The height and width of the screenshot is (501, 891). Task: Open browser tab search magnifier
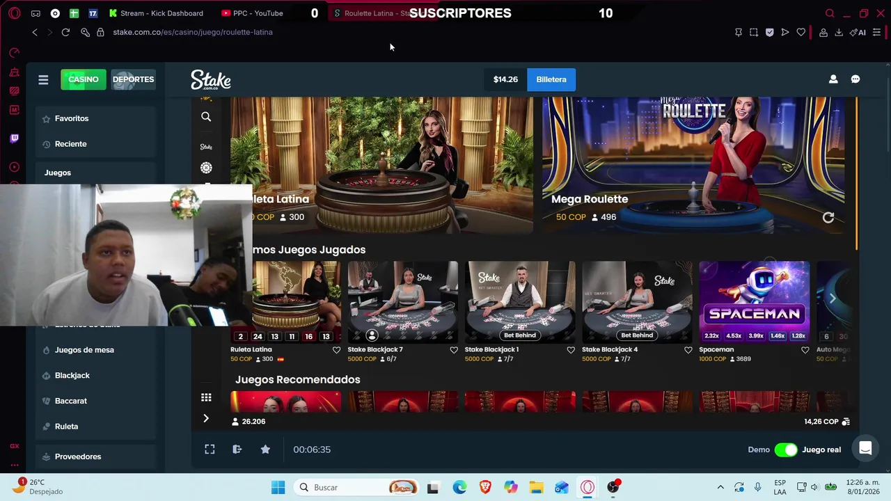click(x=830, y=13)
